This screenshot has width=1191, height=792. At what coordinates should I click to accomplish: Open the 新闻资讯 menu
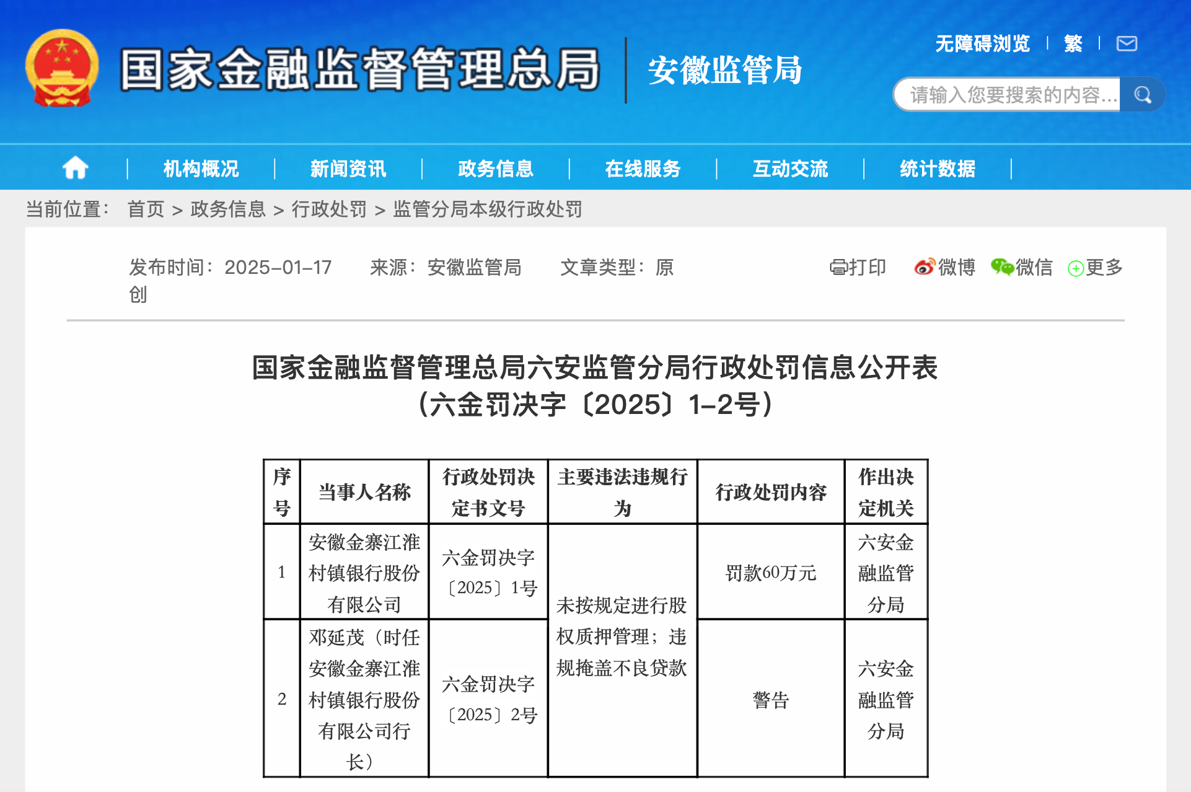(x=348, y=169)
